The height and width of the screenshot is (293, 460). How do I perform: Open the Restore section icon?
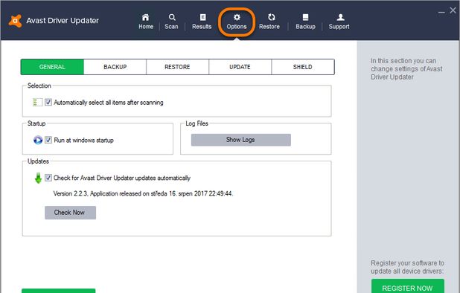272,17
